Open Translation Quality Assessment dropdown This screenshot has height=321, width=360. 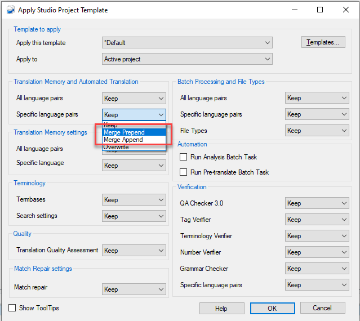[x=134, y=251]
